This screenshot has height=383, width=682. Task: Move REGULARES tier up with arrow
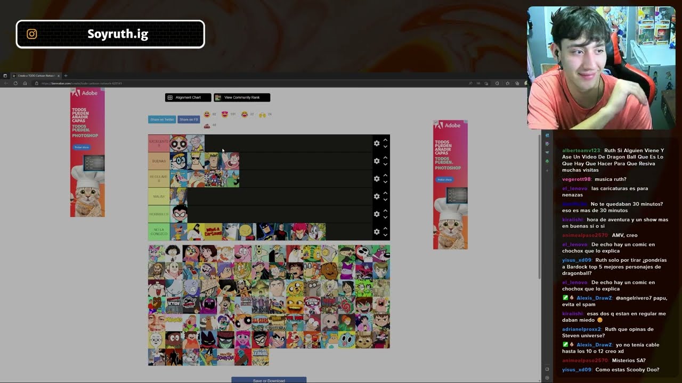pos(385,175)
